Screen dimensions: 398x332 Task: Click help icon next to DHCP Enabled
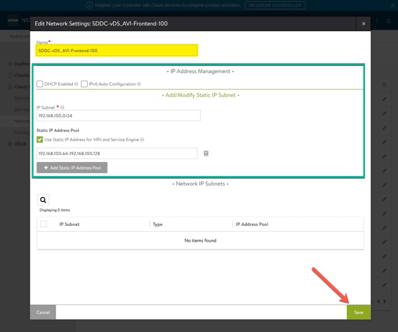pyautogui.click(x=77, y=84)
